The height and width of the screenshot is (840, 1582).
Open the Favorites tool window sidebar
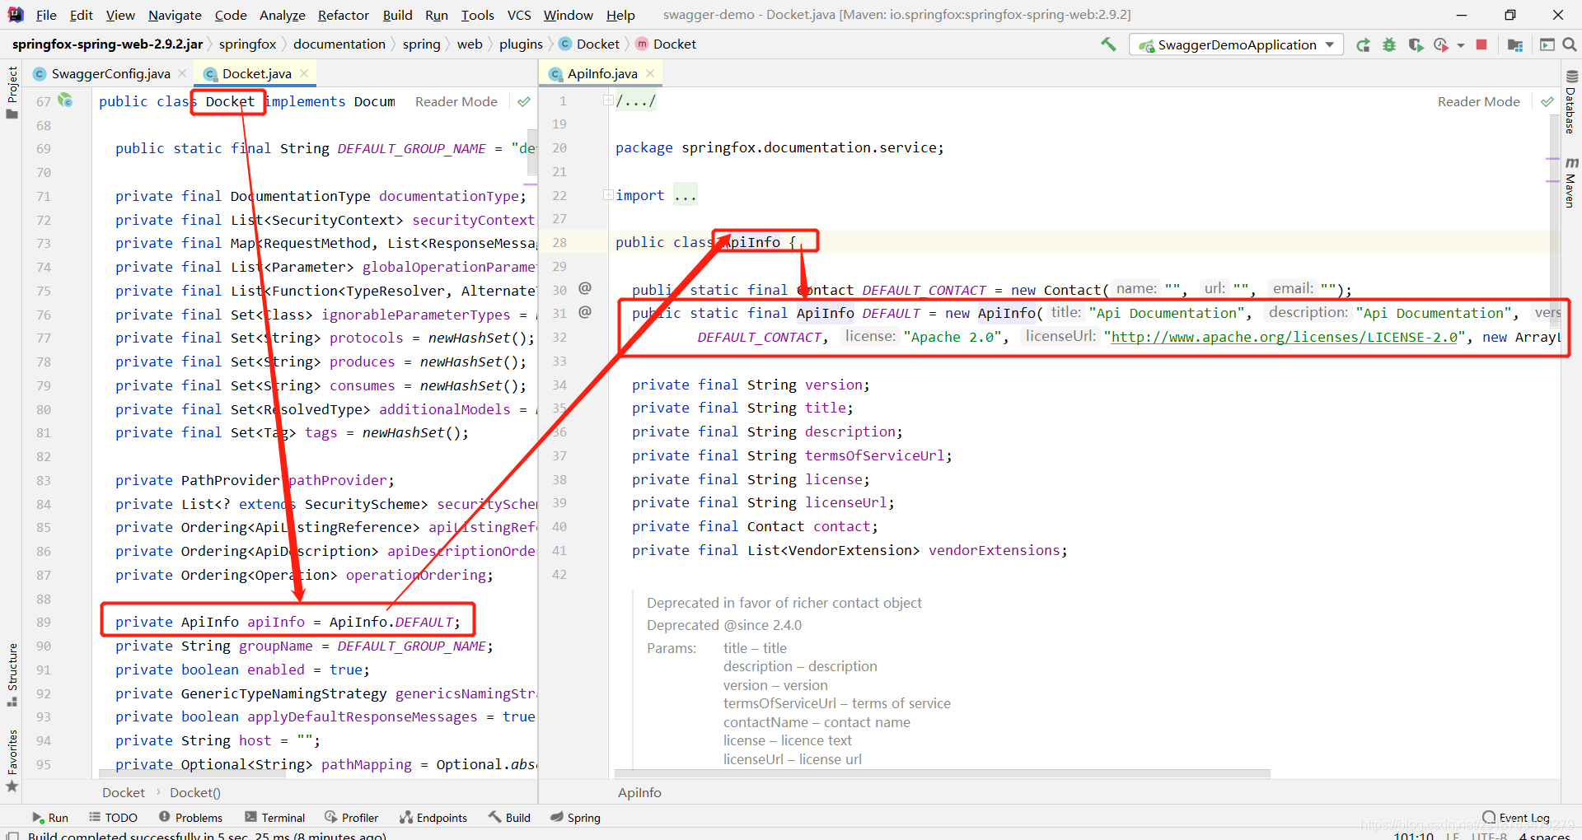tap(12, 760)
